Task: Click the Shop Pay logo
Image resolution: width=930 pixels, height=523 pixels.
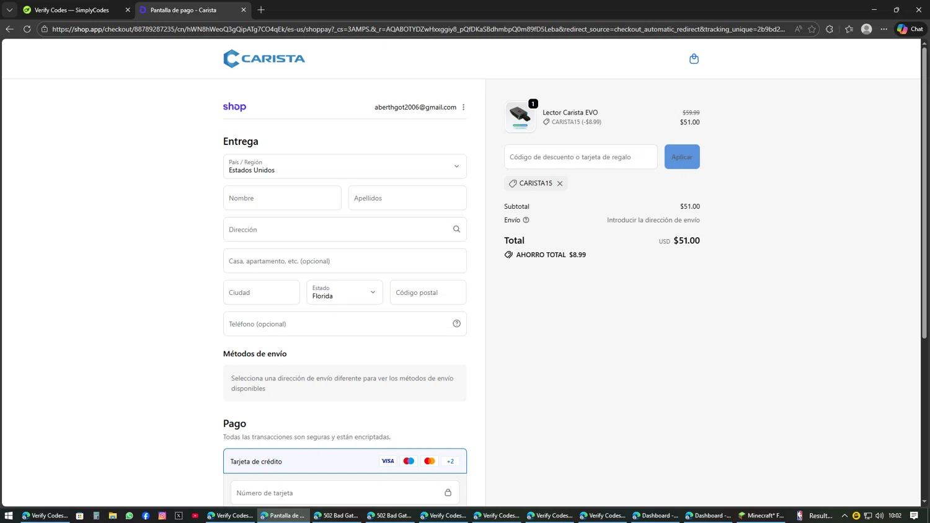Action: click(234, 107)
